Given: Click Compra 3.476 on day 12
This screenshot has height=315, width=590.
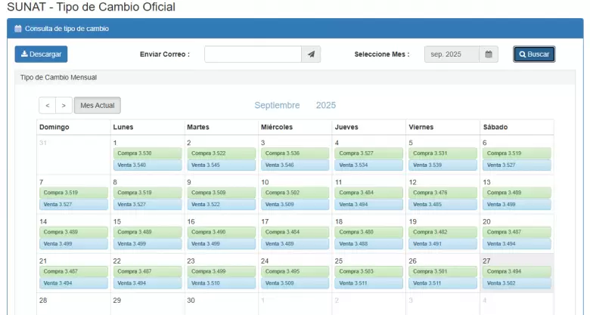Looking at the screenshot, I should tap(442, 193).
